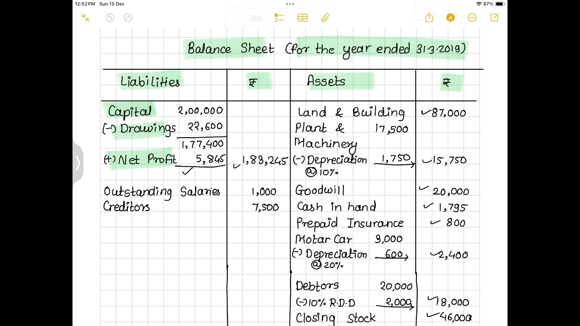
Task: Toggle the Markup pen tool
Action: tap(450, 18)
